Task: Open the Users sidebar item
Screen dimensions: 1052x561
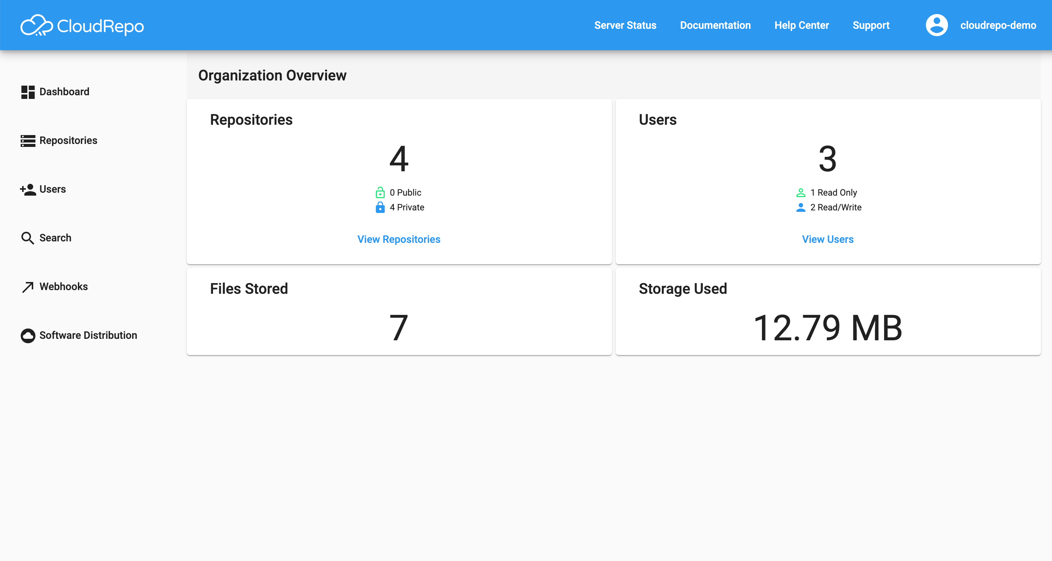Action: pyautogui.click(x=43, y=189)
